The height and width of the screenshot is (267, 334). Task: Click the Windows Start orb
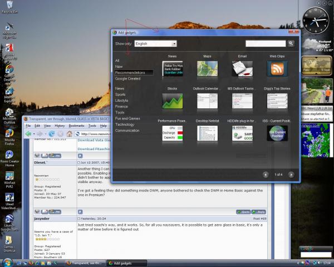pos(8,263)
